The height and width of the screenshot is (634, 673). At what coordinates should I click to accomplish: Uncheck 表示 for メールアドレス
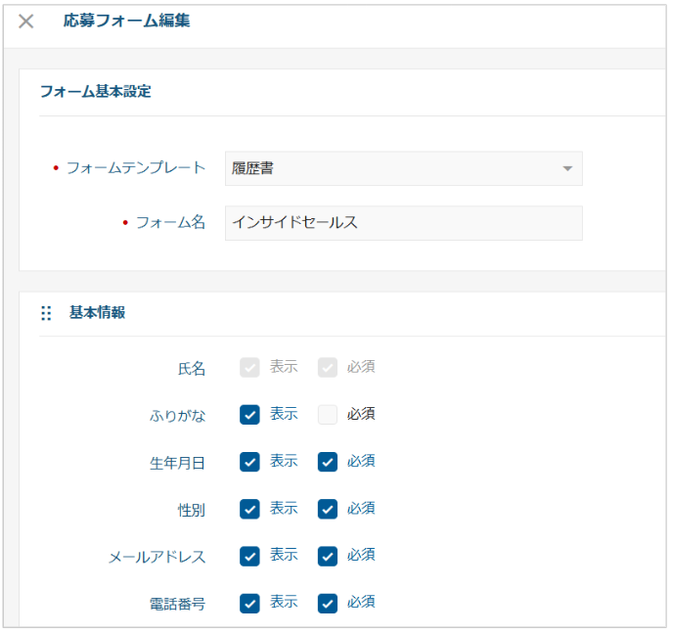[x=249, y=557]
